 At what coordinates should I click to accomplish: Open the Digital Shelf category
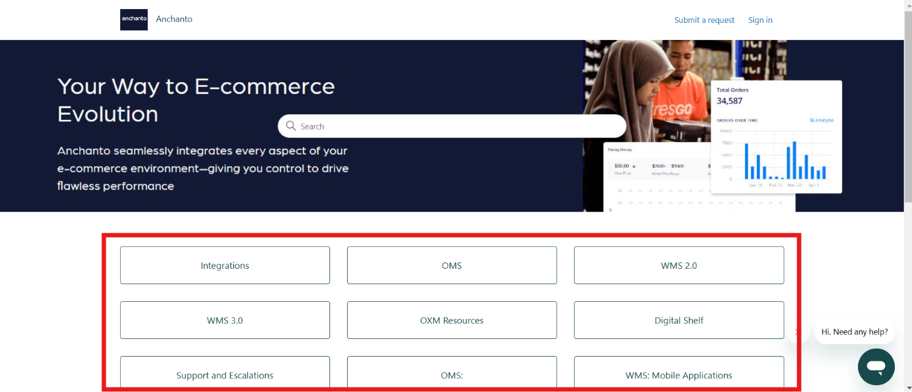(x=679, y=320)
